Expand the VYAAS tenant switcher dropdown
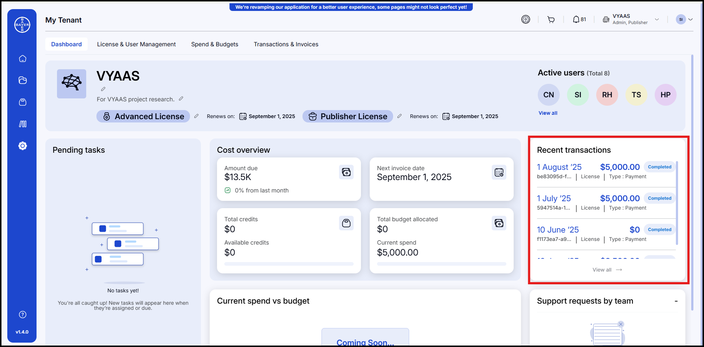 pos(657,19)
